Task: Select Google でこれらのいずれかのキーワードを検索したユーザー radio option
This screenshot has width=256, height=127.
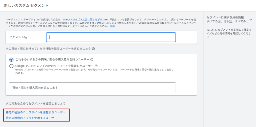Action: tap(11, 66)
